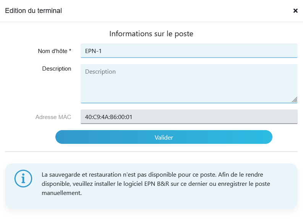Click the Description placeholder text
This screenshot has height=219, width=303.
click(100, 72)
